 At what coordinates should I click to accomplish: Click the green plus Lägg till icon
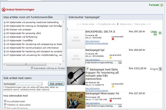click(160, 33)
